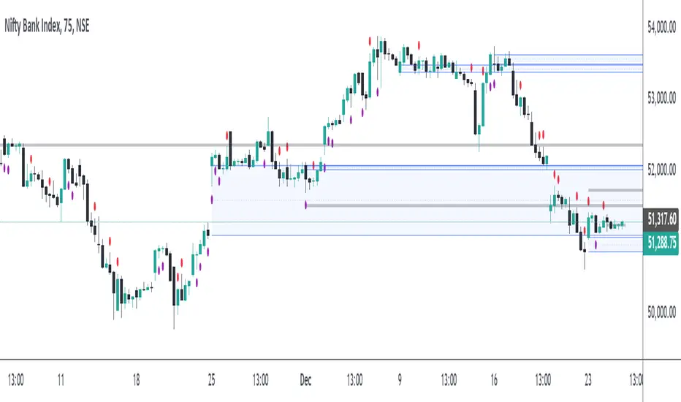
Task: Click the leftmost 13:00 time label
Action: pyautogui.click(x=15, y=380)
